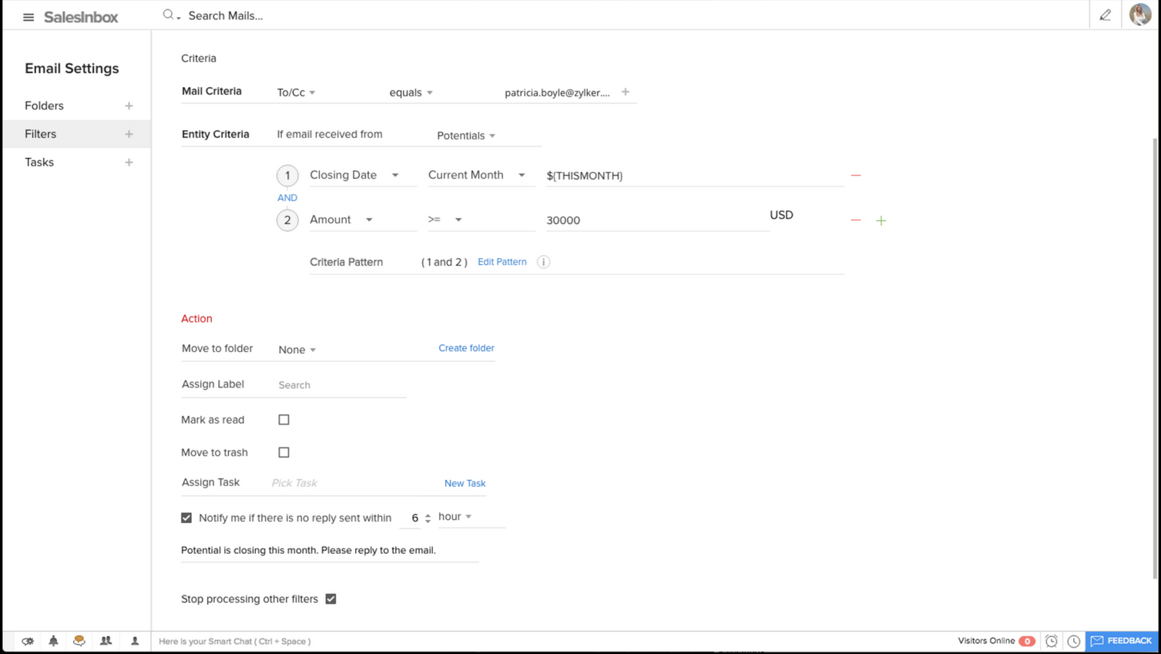Click the Create folder link
1161x654 pixels.
tap(466, 347)
